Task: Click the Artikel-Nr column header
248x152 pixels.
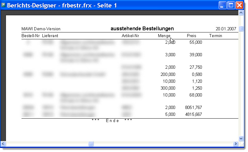Action: click(x=130, y=36)
